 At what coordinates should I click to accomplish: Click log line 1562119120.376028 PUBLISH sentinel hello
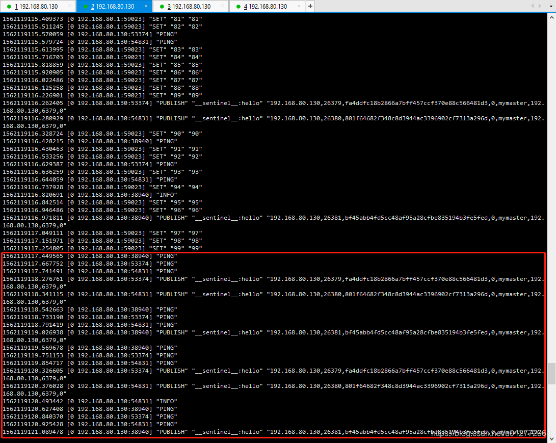273,390
